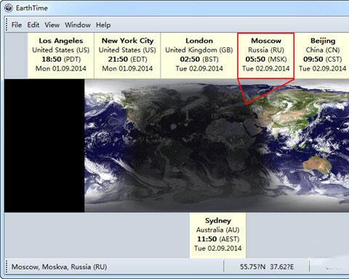Image resolution: width=349 pixels, height=279 pixels.
Task: Click 02:50 (BST) time for London
Action: point(199,60)
